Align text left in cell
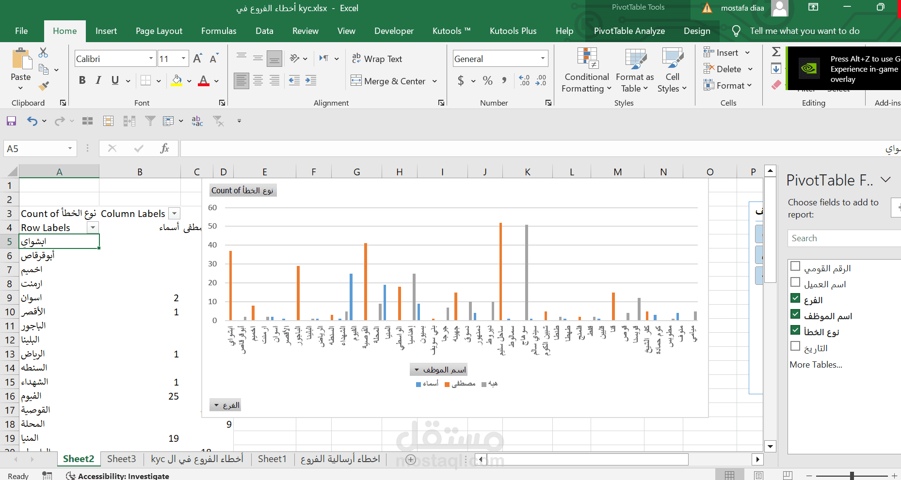The height and width of the screenshot is (480, 901). click(x=241, y=80)
